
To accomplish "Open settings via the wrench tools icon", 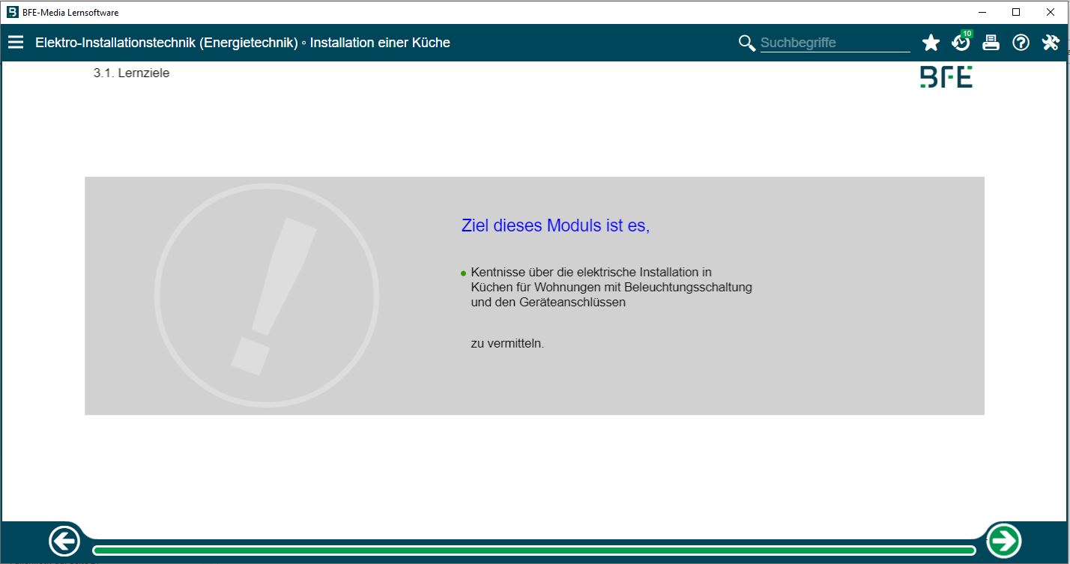I will coord(1051,43).
